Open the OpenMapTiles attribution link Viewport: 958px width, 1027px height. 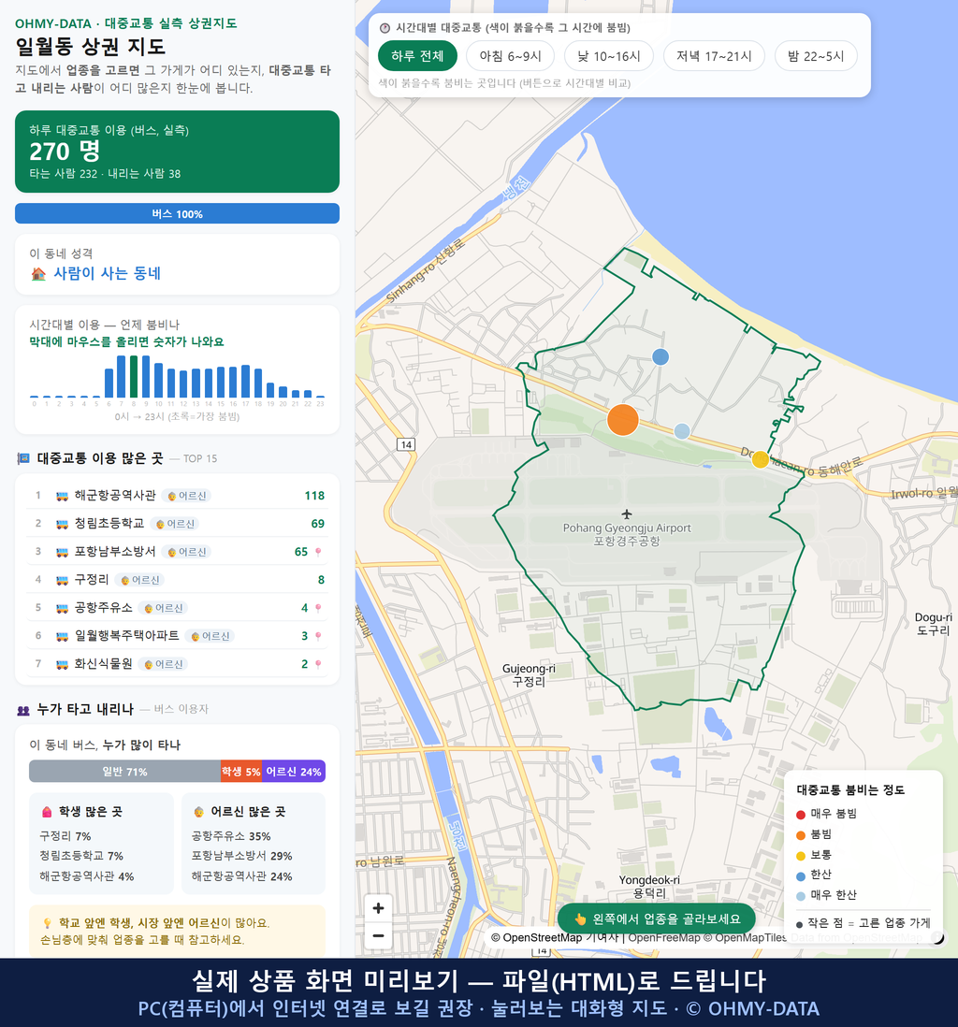point(746,938)
